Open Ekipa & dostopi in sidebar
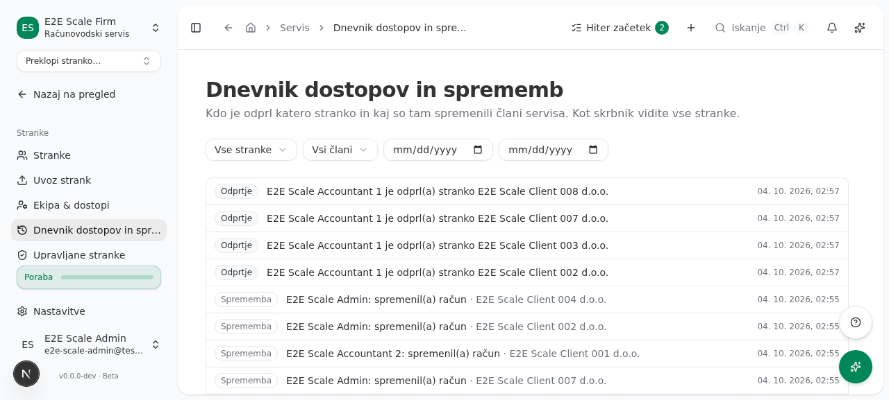Screen dimensions: 889x400 pos(89,205)
